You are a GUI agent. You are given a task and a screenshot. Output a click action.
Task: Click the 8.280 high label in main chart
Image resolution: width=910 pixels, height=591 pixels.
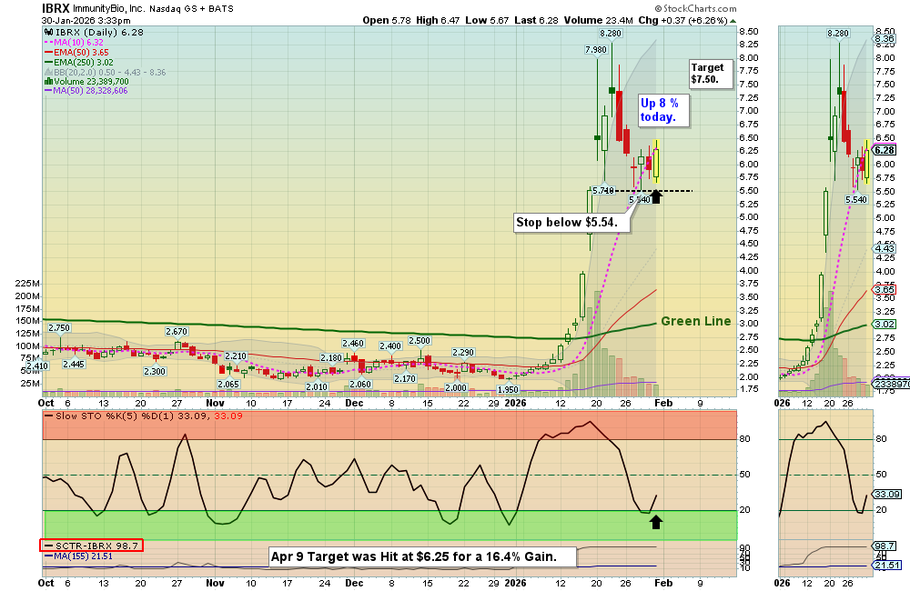pyautogui.click(x=610, y=33)
